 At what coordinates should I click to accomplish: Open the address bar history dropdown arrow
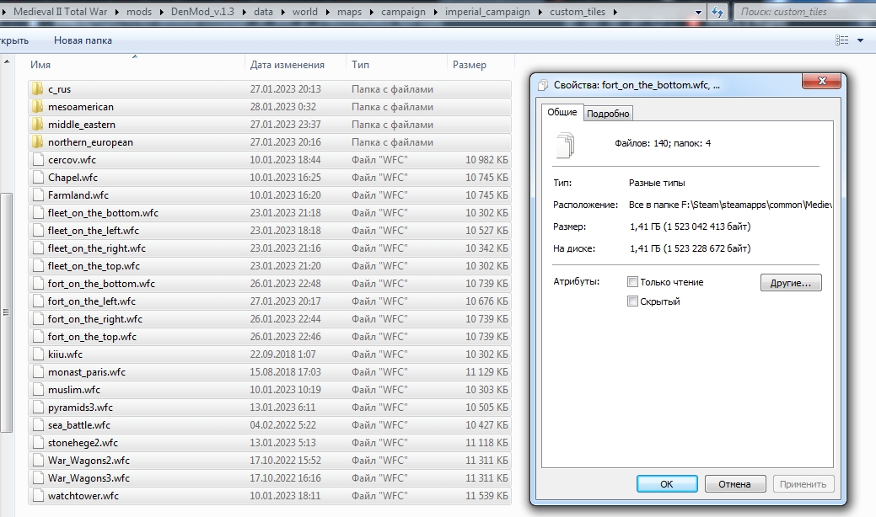[x=698, y=13]
